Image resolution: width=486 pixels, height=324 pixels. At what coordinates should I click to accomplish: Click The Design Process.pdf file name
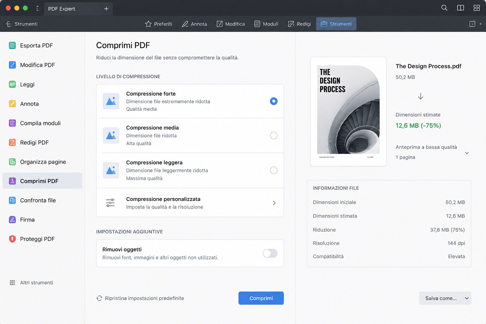pyautogui.click(x=428, y=66)
